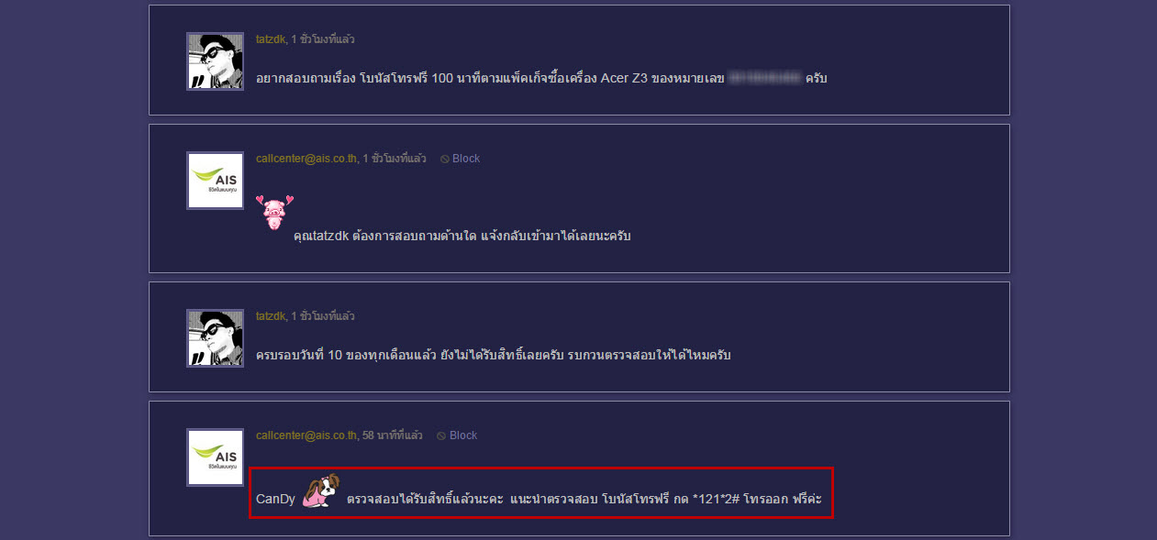Open callcenter@ais.co.th name on the CanDy reply
Screen dimensions: 1157x540
[306, 435]
